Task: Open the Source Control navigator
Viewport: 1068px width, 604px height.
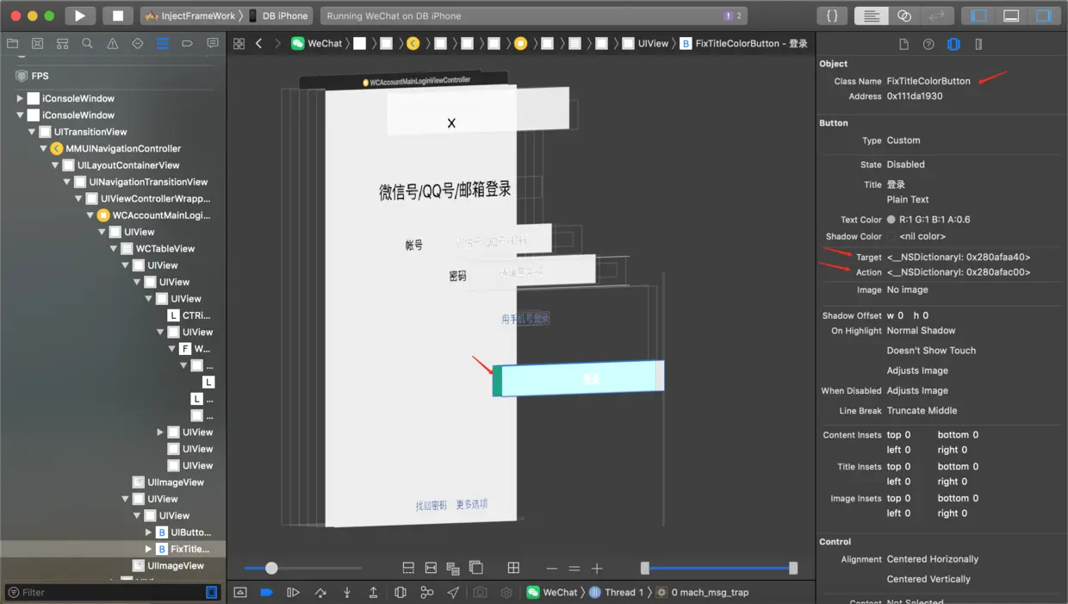Action: click(x=37, y=43)
